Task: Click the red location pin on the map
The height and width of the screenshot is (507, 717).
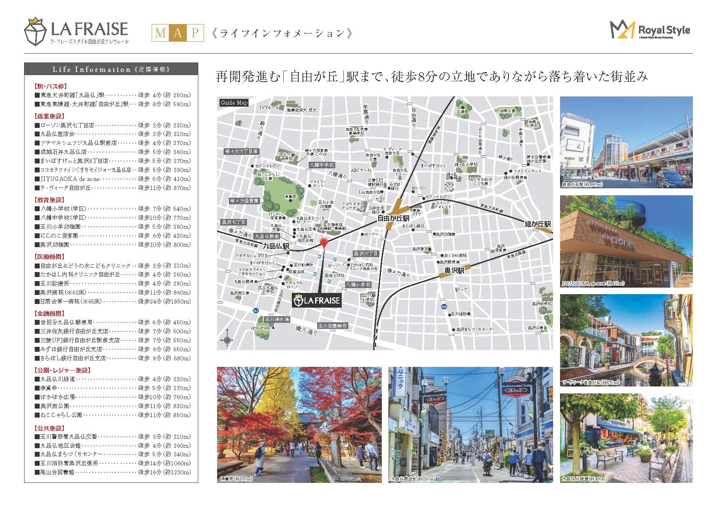Action: pyautogui.click(x=324, y=243)
